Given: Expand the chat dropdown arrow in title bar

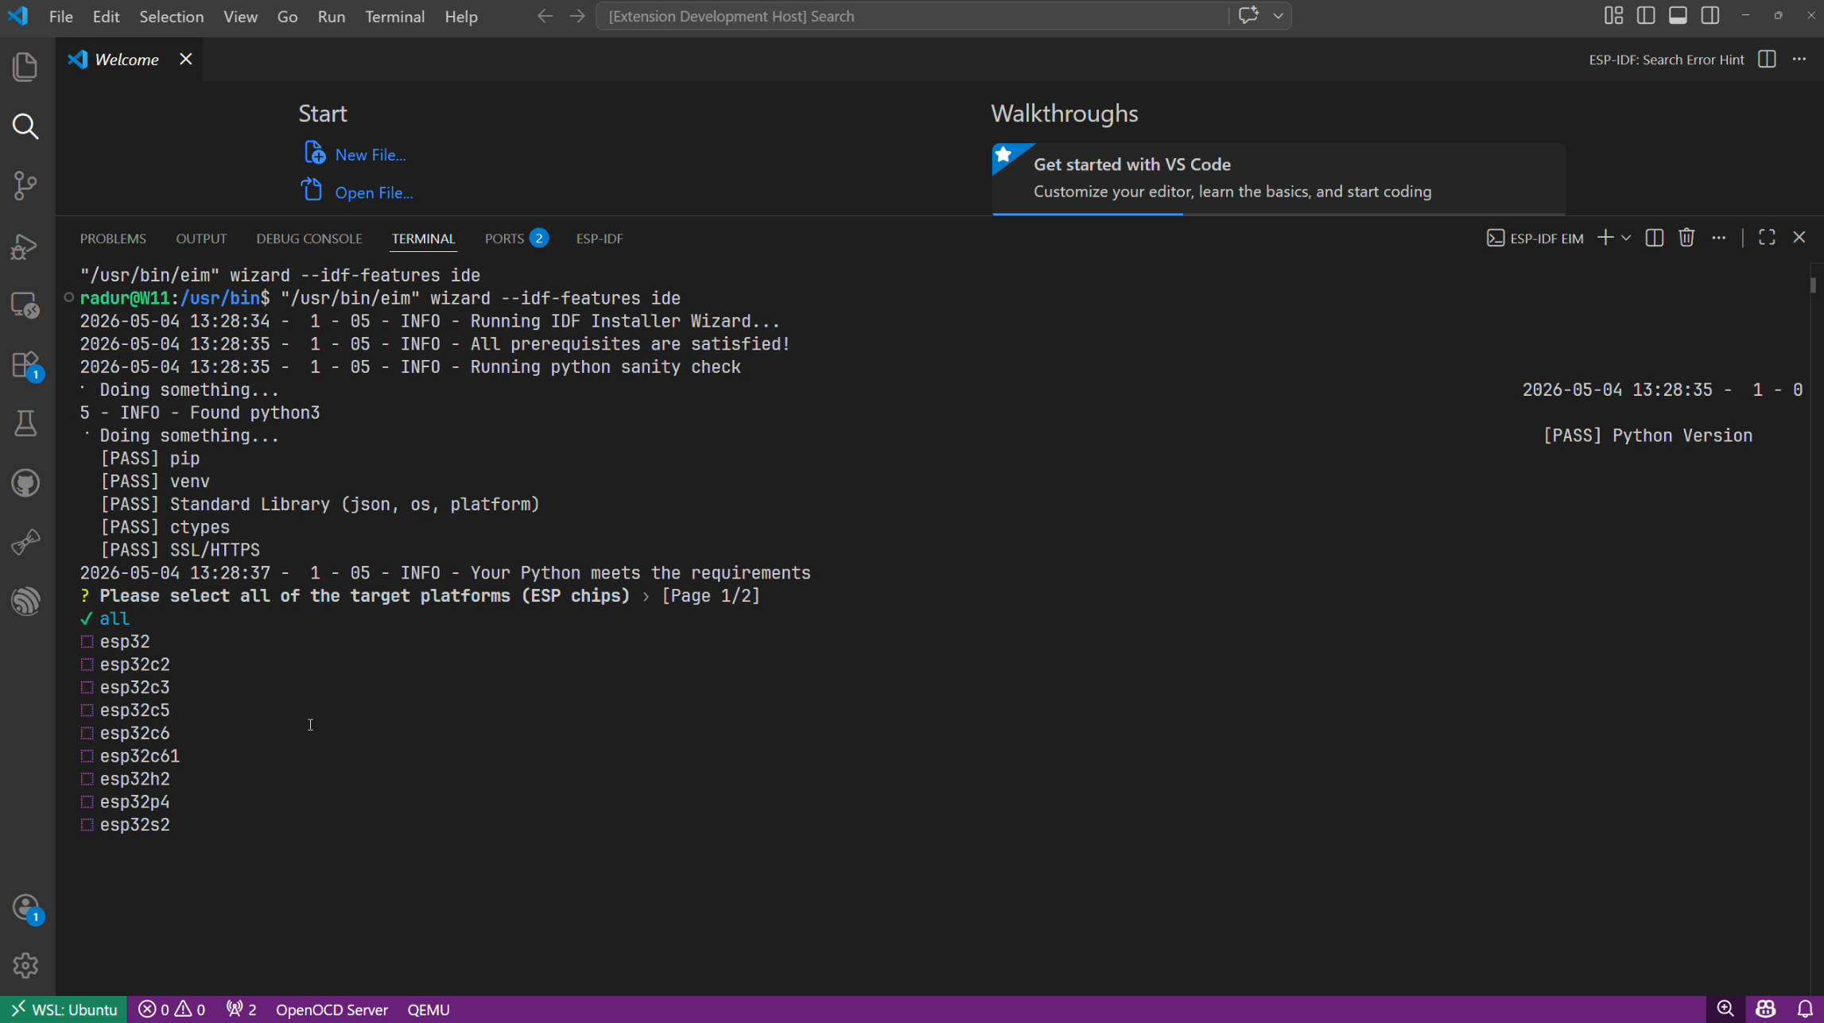Looking at the screenshot, I should point(1278,16).
